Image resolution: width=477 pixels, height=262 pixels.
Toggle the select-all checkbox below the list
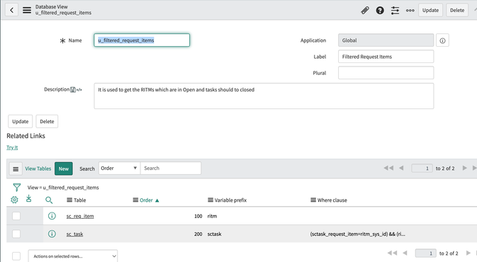pos(16,256)
